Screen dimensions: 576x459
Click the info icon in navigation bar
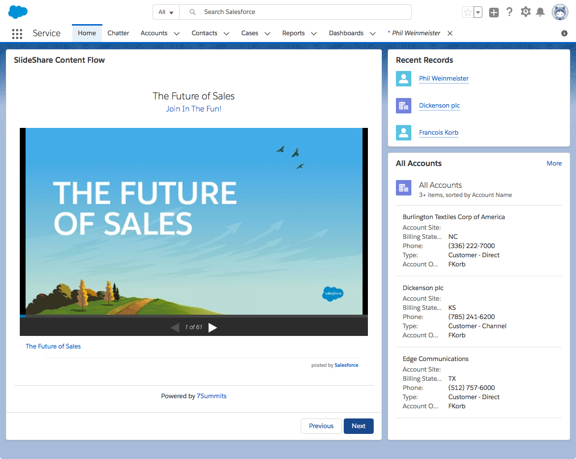[564, 33]
